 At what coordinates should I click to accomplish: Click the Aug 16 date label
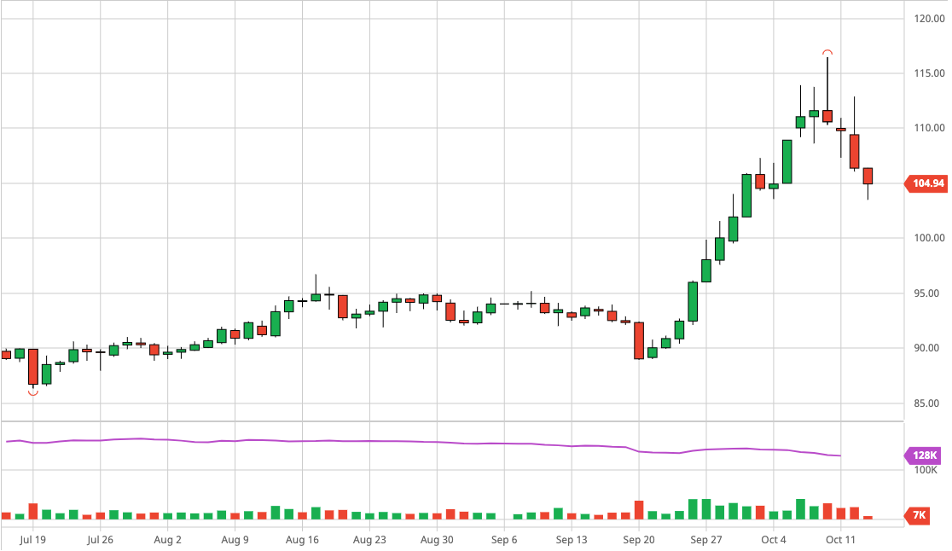tap(302, 539)
